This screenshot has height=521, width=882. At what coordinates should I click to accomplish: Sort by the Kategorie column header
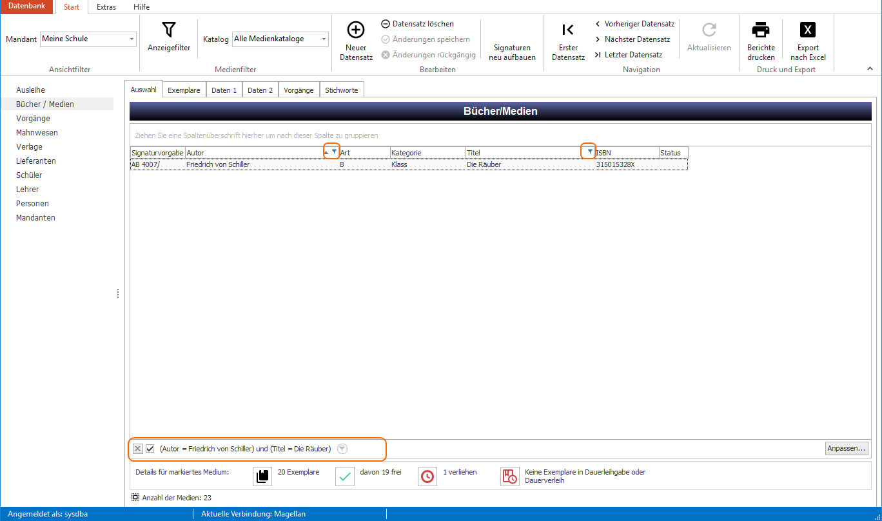[427, 153]
